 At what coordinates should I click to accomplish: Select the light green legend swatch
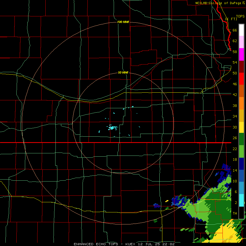click(x=241, y=151)
